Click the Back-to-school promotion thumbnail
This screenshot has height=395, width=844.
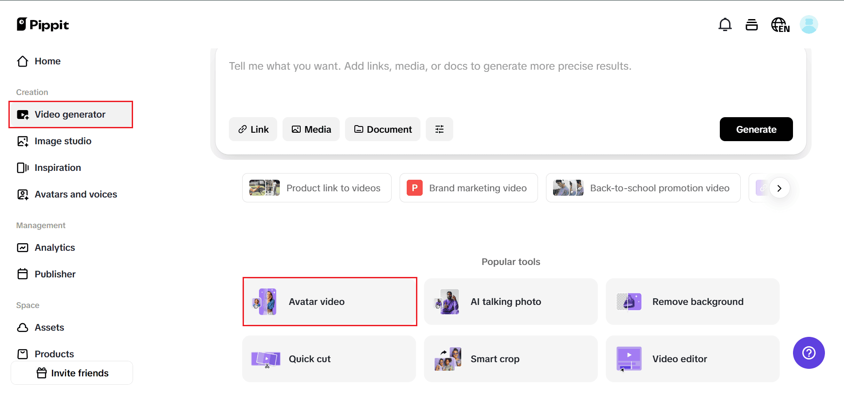(x=568, y=188)
